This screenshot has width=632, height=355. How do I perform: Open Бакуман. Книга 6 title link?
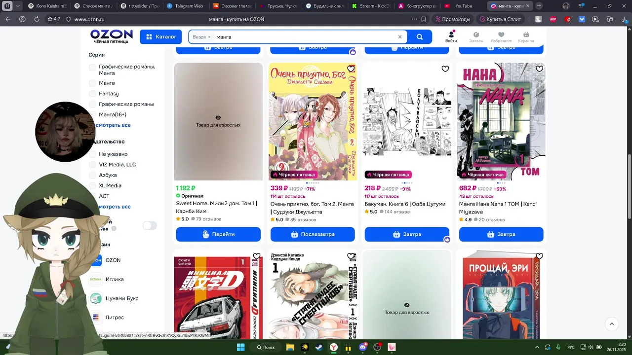click(405, 204)
